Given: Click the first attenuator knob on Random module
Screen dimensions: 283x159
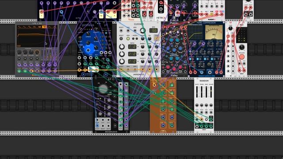Looking at the screenshot, I should point(197,105).
